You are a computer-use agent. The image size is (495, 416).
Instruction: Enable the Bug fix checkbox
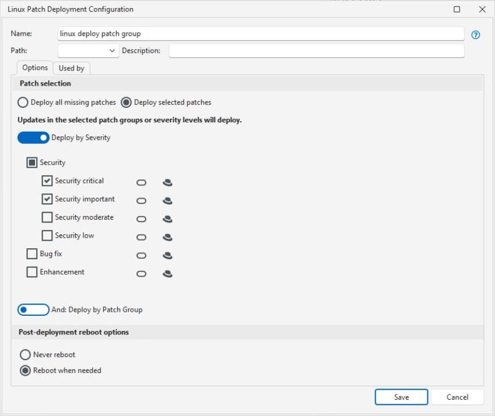tap(32, 254)
